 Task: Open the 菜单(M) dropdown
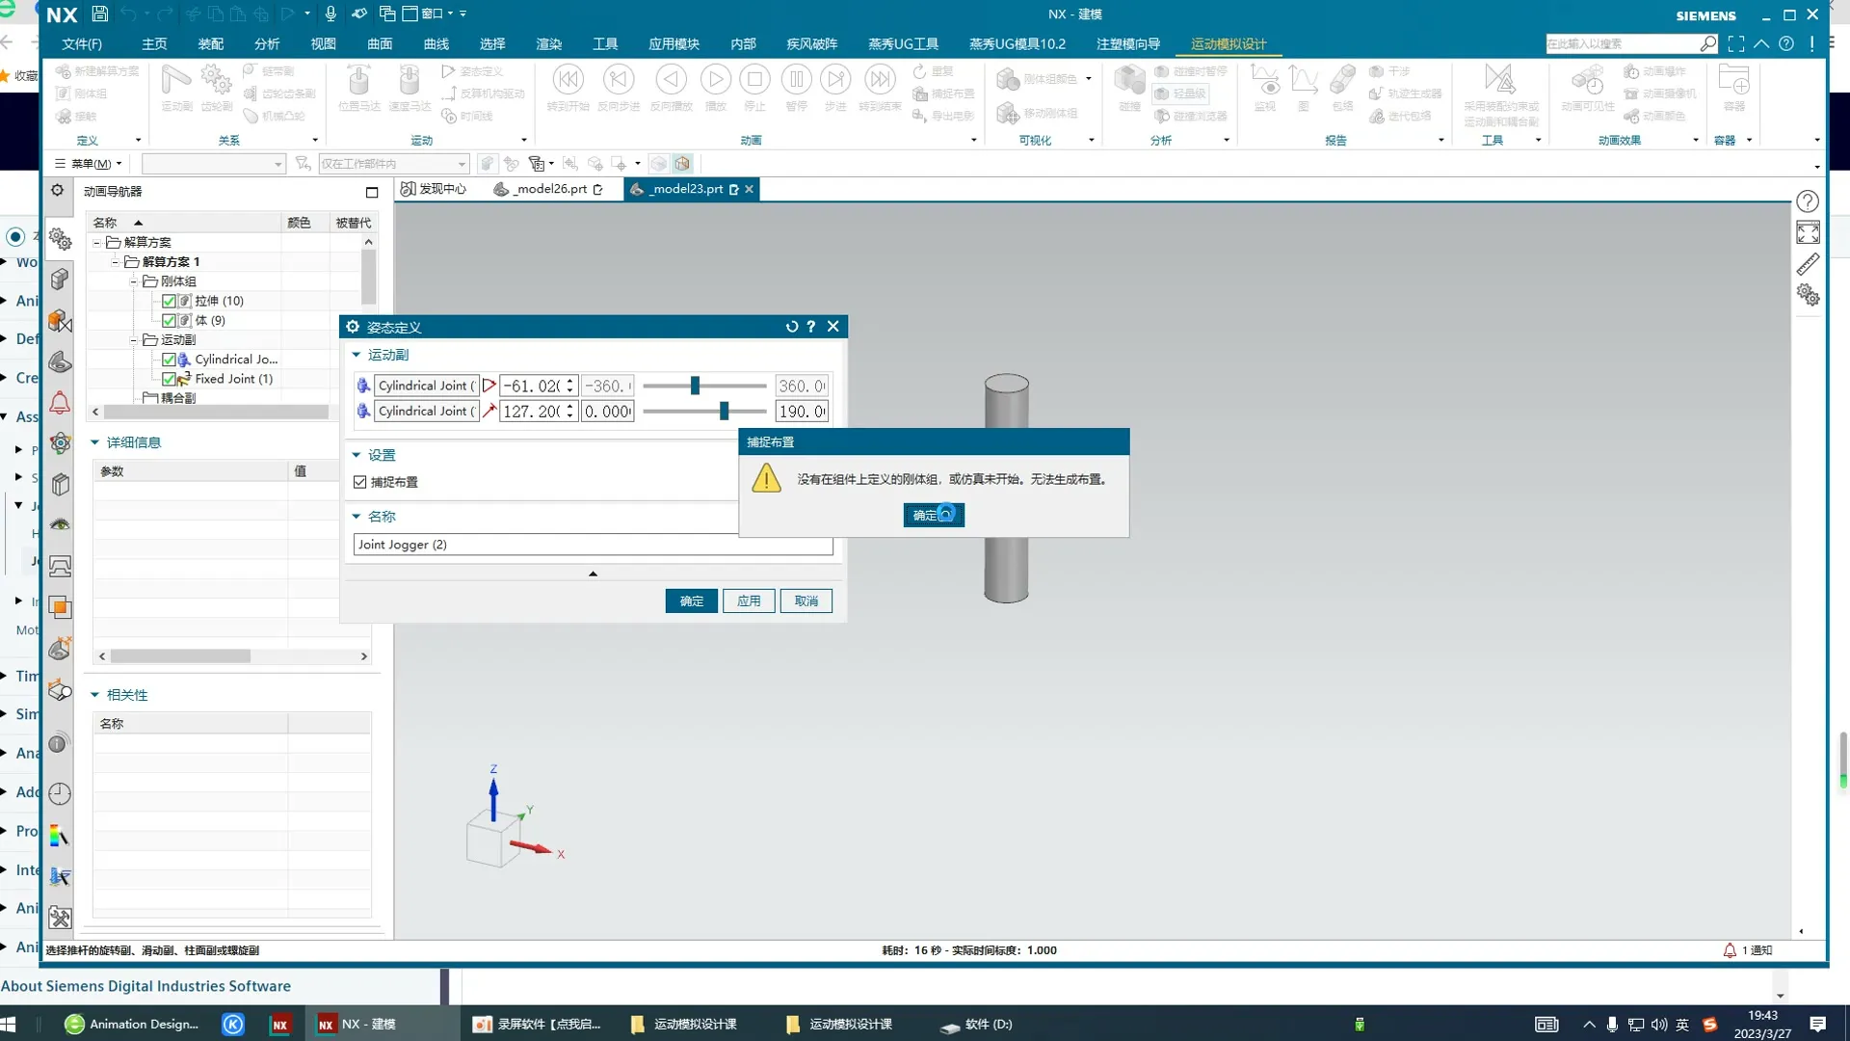coord(89,164)
